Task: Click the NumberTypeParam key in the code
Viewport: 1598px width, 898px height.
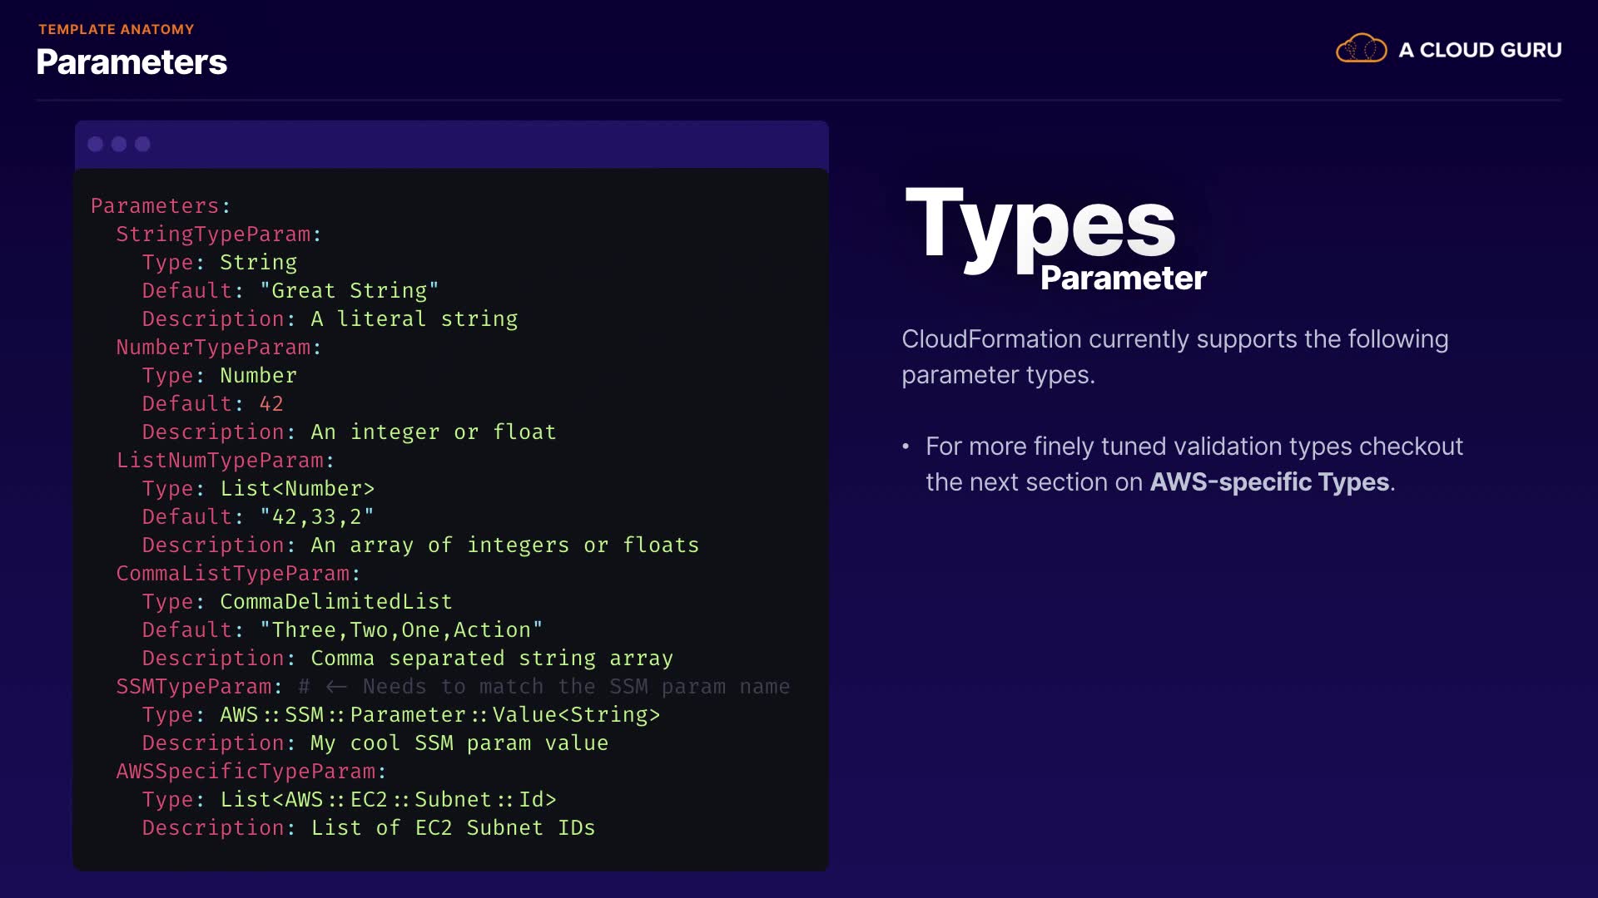Action: coord(214,348)
